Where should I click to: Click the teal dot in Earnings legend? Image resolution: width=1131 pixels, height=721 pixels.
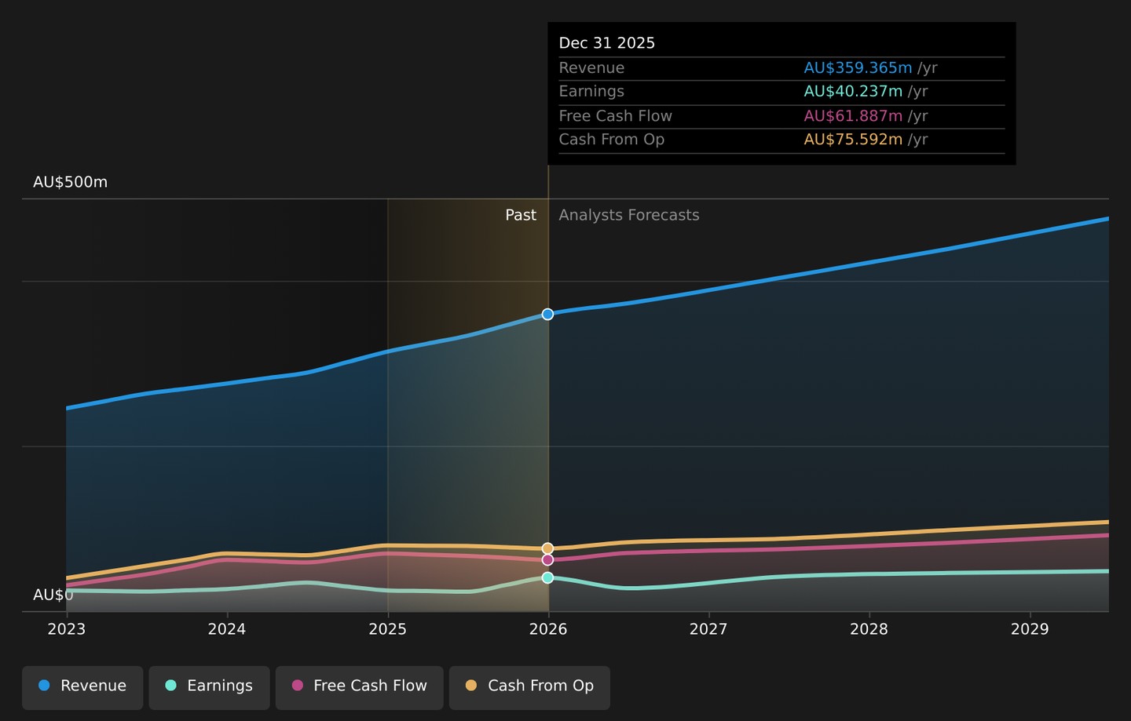170,685
